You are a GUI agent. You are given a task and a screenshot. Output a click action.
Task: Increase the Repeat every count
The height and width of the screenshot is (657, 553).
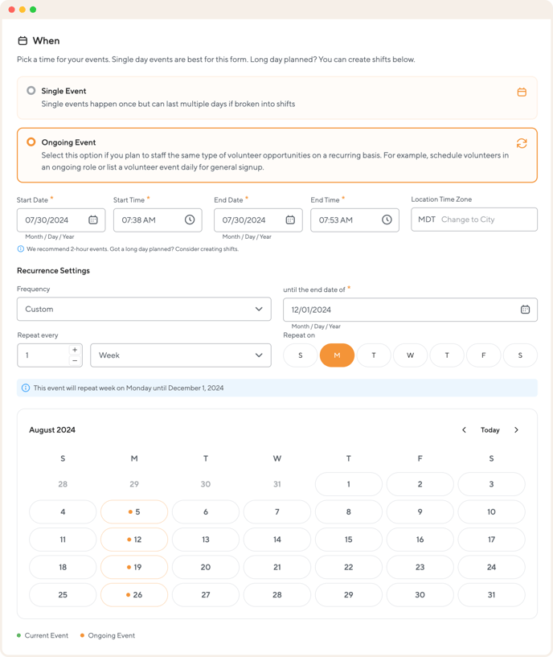click(x=75, y=350)
